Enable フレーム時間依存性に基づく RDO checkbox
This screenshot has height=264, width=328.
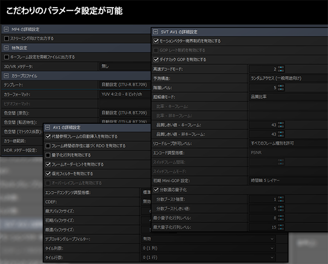[x=48, y=146]
